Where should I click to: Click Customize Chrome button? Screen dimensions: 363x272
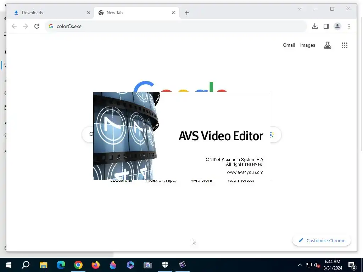pos(322,240)
